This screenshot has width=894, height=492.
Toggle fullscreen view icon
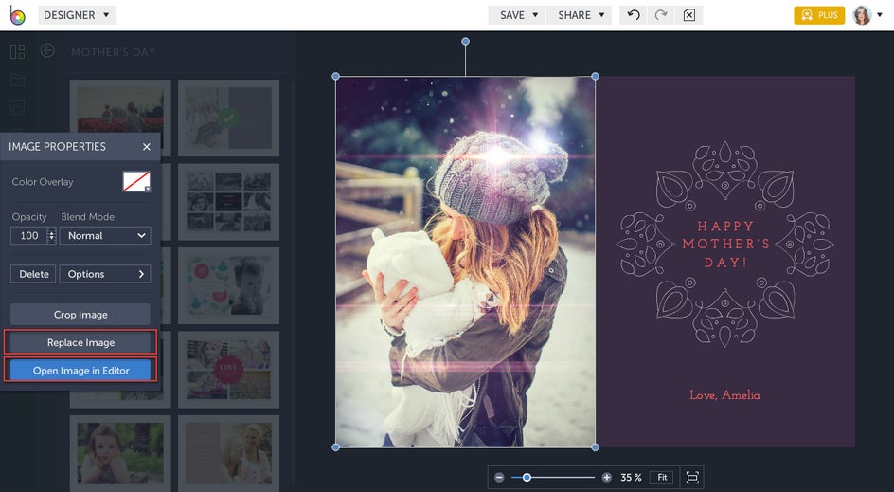(692, 477)
